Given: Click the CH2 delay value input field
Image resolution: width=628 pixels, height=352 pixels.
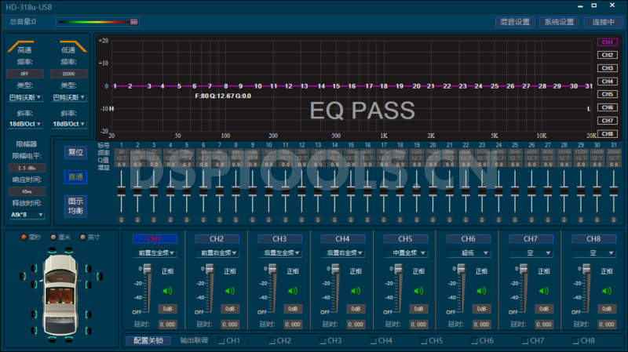Looking at the screenshot, I should [230, 324].
